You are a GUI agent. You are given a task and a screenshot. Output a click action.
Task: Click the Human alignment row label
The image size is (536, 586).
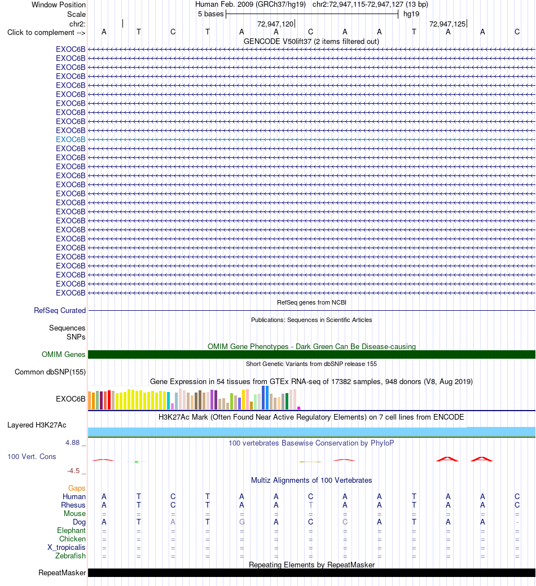[74, 497]
